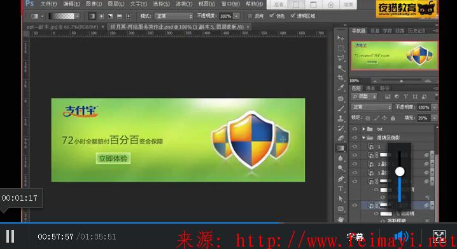Expand the txt layer group

[x=363, y=129]
